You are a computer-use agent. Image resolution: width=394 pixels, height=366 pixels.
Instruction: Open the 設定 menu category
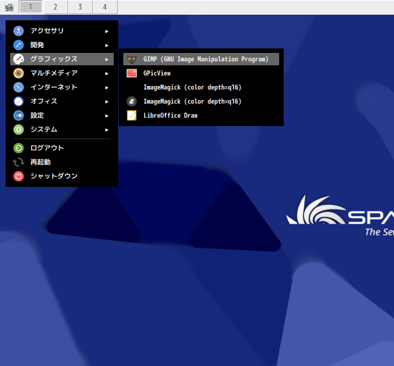coord(62,115)
